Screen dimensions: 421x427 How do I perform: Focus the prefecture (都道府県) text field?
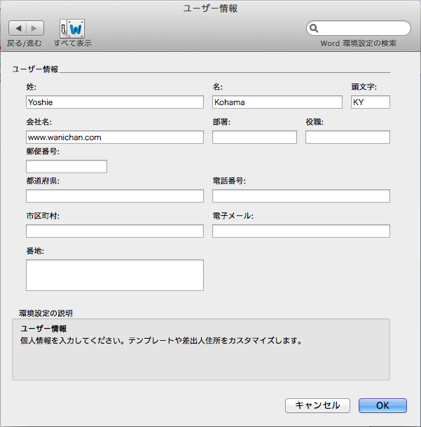pyautogui.click(x=114, y=196)
